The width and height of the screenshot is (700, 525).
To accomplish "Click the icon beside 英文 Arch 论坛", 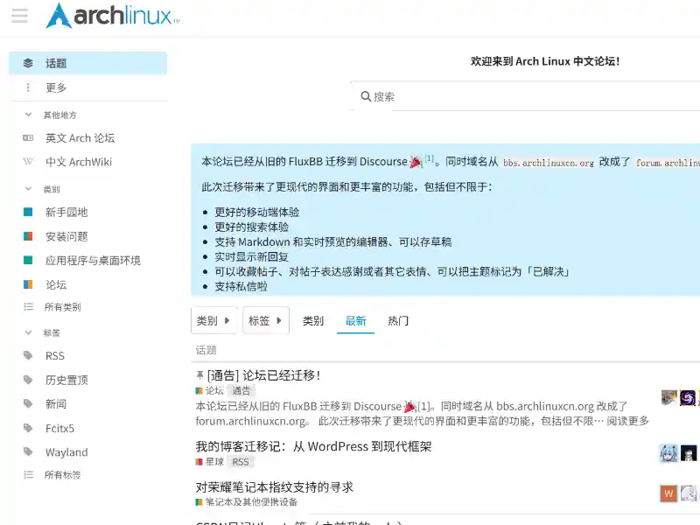I will pos(28,138).
